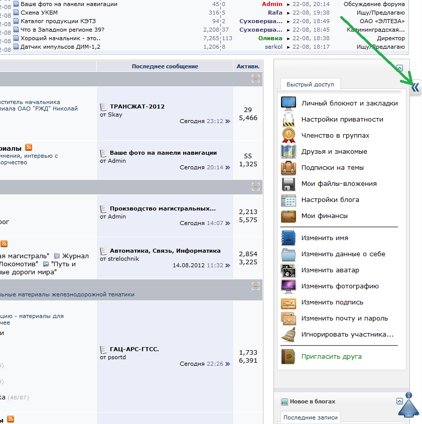The height and width of the screenshot is (424, 422).
Task: Open the Пригласить друга link
Action: tap(331, 357)
